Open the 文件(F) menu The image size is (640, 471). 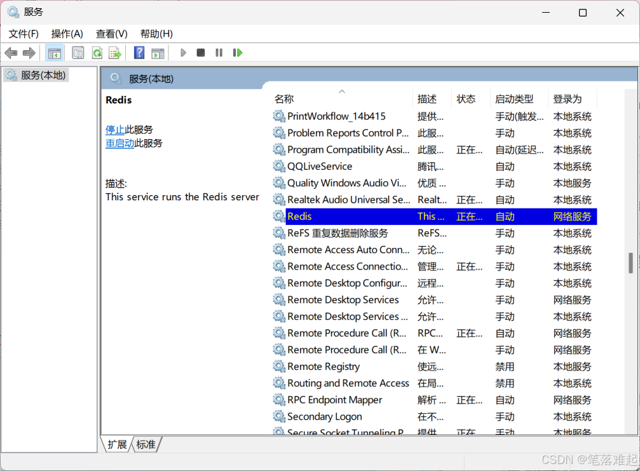point(24,34)
